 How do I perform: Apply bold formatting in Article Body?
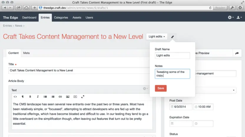click(x=30, y=97)
